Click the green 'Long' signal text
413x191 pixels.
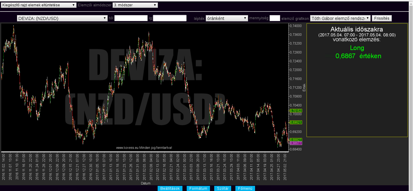[x=357, y=48]
